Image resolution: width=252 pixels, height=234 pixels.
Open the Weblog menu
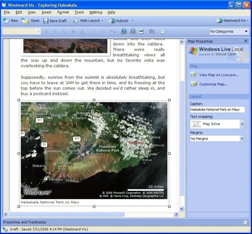tap(96, 12)
